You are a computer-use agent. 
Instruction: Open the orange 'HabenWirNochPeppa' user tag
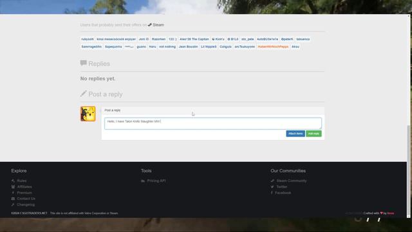(273, 46)
